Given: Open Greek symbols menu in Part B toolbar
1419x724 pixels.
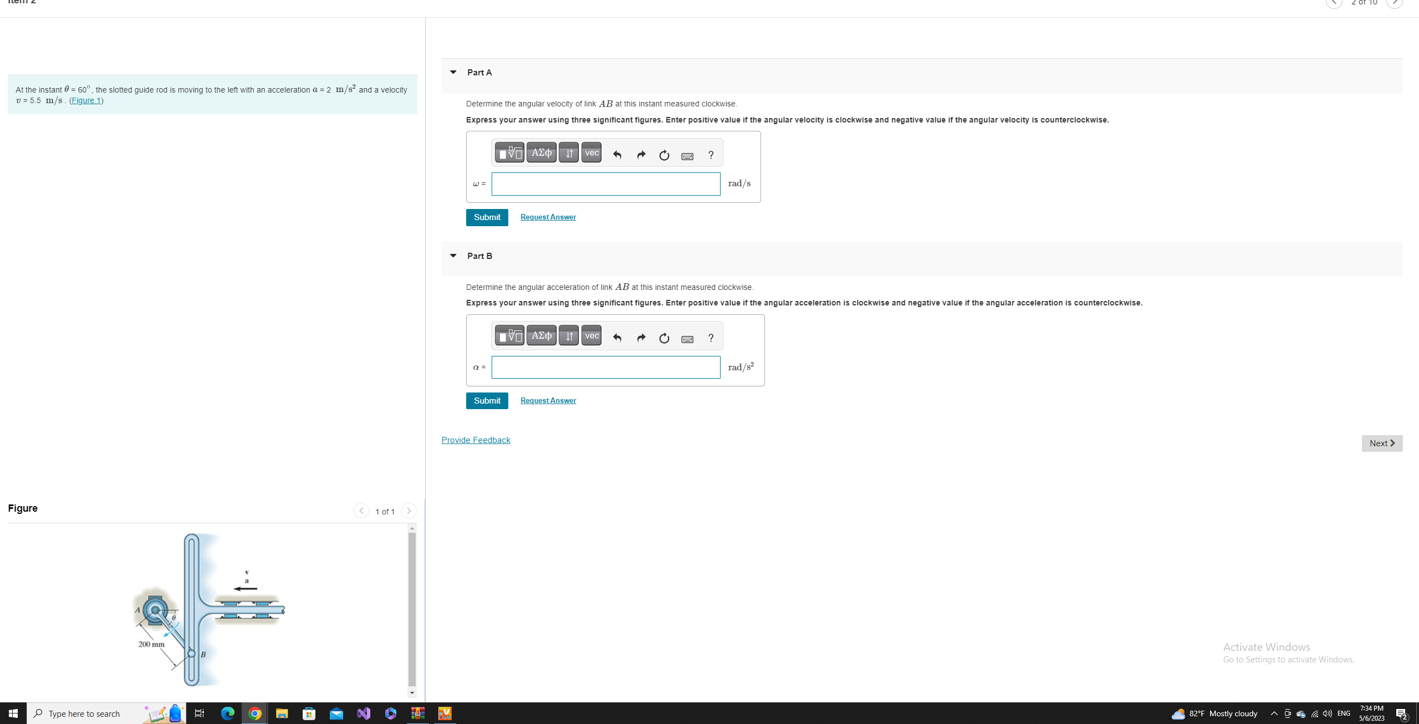Looking at the screenshot, I should coord(541,336).
